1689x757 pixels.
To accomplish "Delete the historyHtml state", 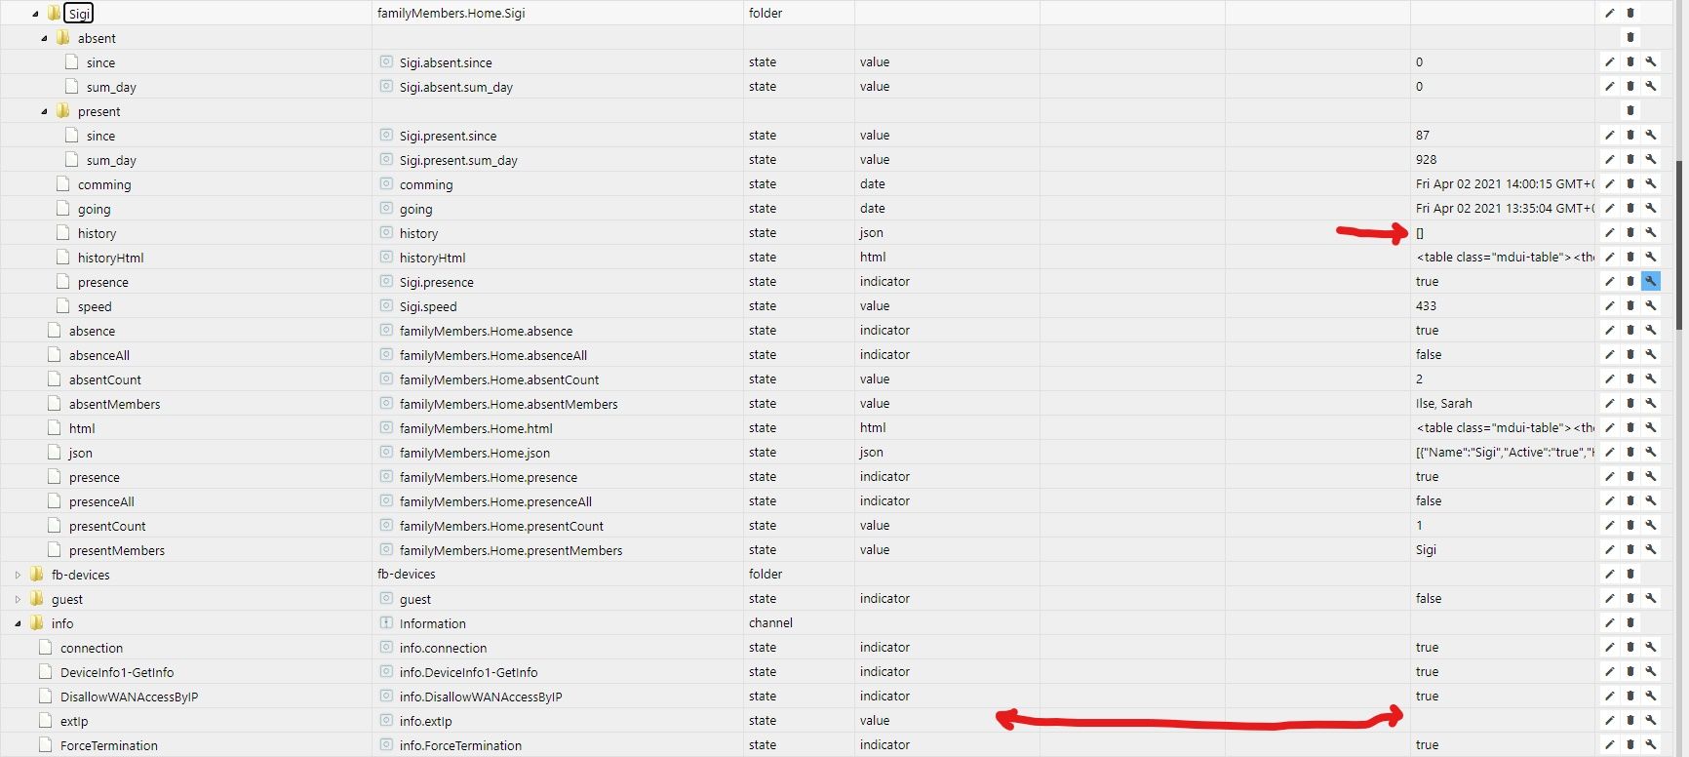I will pyautogui.click(x=1630, y=258).
